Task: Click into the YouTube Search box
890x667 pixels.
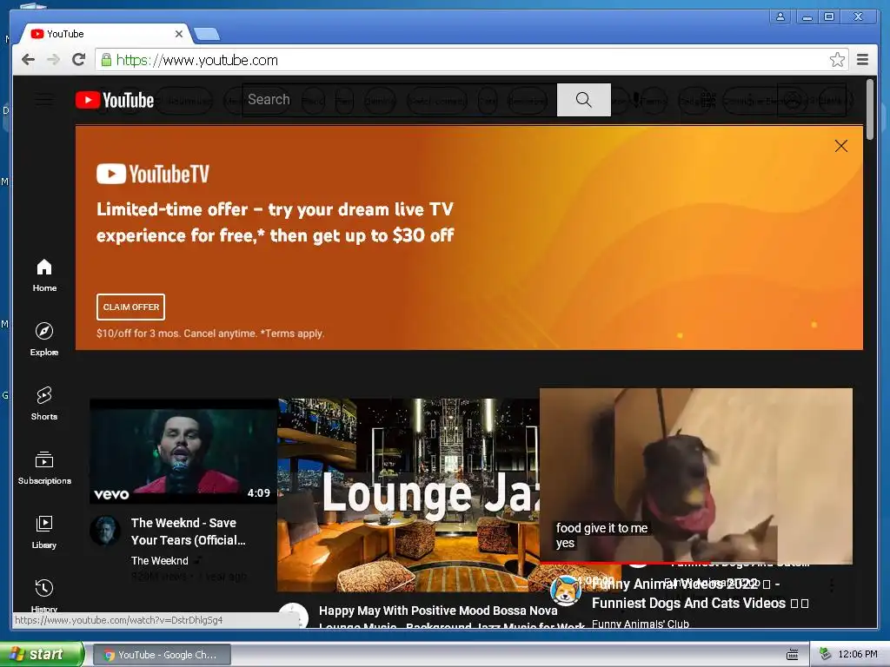Action: click(x=400, y=100)
